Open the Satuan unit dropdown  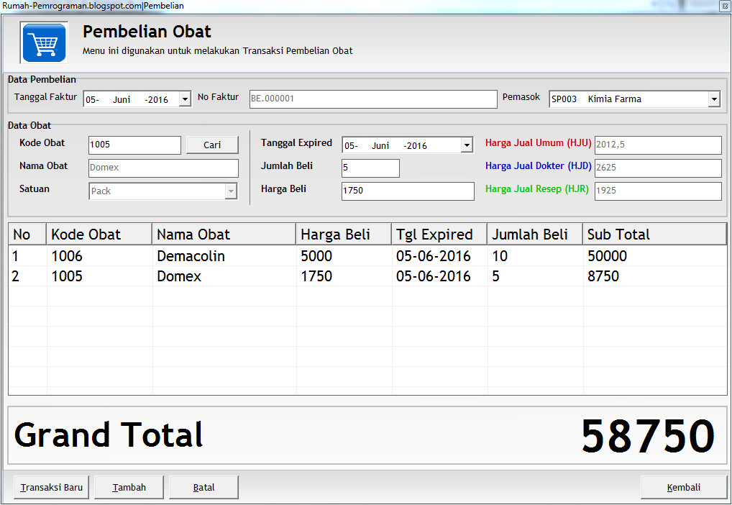[x=230, y=191]
